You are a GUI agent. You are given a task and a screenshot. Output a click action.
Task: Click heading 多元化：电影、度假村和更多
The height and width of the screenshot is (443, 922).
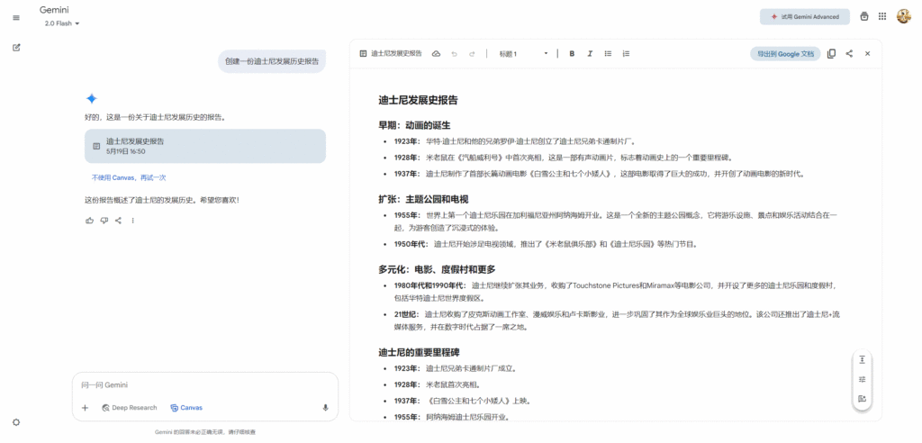coord(437,269)
